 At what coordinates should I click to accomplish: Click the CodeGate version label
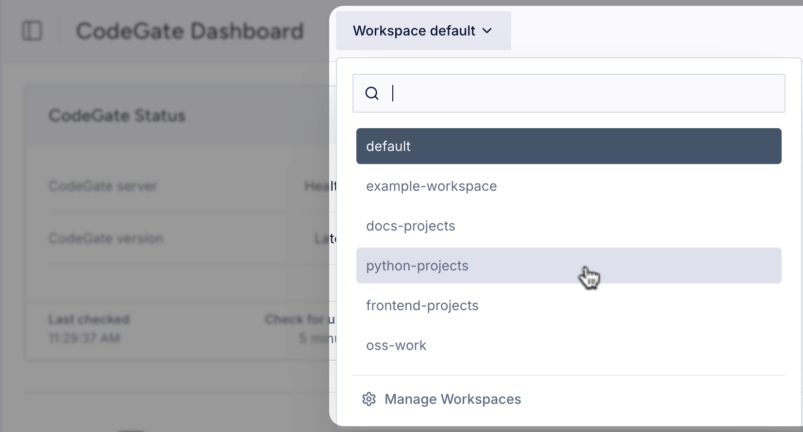coord(106,238)
